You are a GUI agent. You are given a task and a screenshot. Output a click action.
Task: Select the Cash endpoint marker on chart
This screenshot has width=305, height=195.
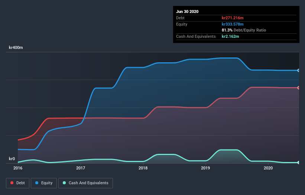click(x=299, y=162)
